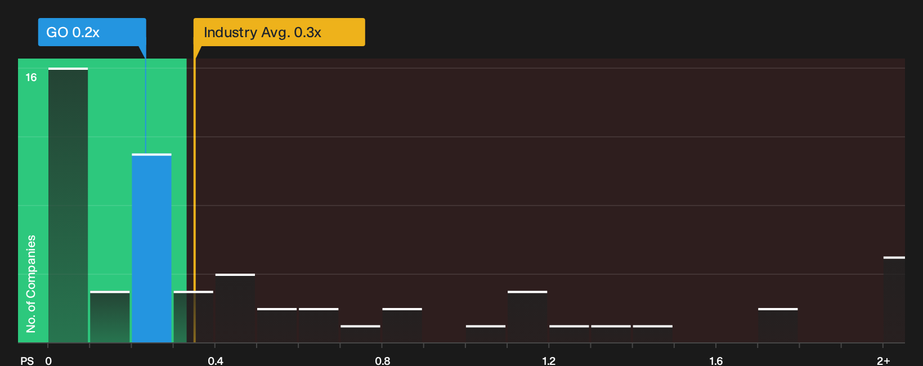Click the blue GO 0.2x label
Screen dimensions: 923x366
(92, 32)
